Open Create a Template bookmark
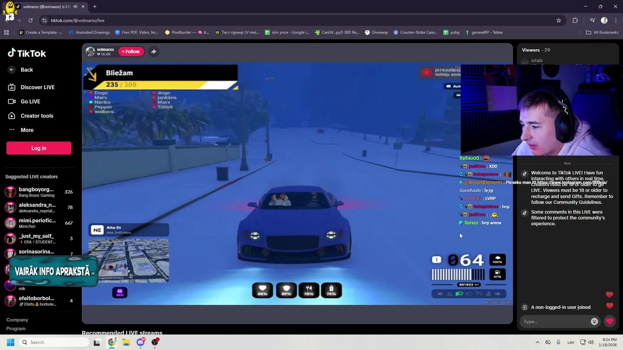This screenshot has width=623, height=350. pyautogui.click(x=41, y=33)
